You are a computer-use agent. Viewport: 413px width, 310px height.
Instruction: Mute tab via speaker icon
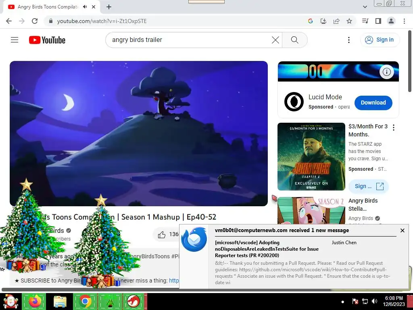coord(85,7)
